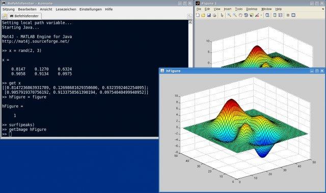
Task: Open the Lesezeichen menu in Konsole
Action: pyautogui.click(x=66, y=9)
